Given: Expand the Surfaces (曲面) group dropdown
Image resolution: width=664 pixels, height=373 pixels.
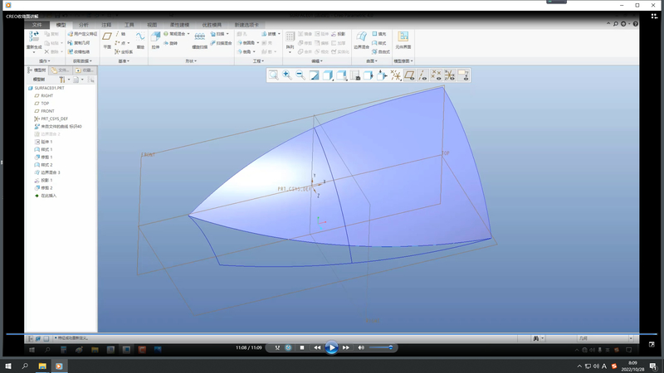Looking at the screenshot, I should click(372, 61).
